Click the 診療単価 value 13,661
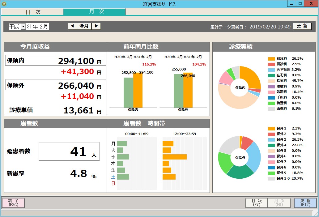 point(79,110)
